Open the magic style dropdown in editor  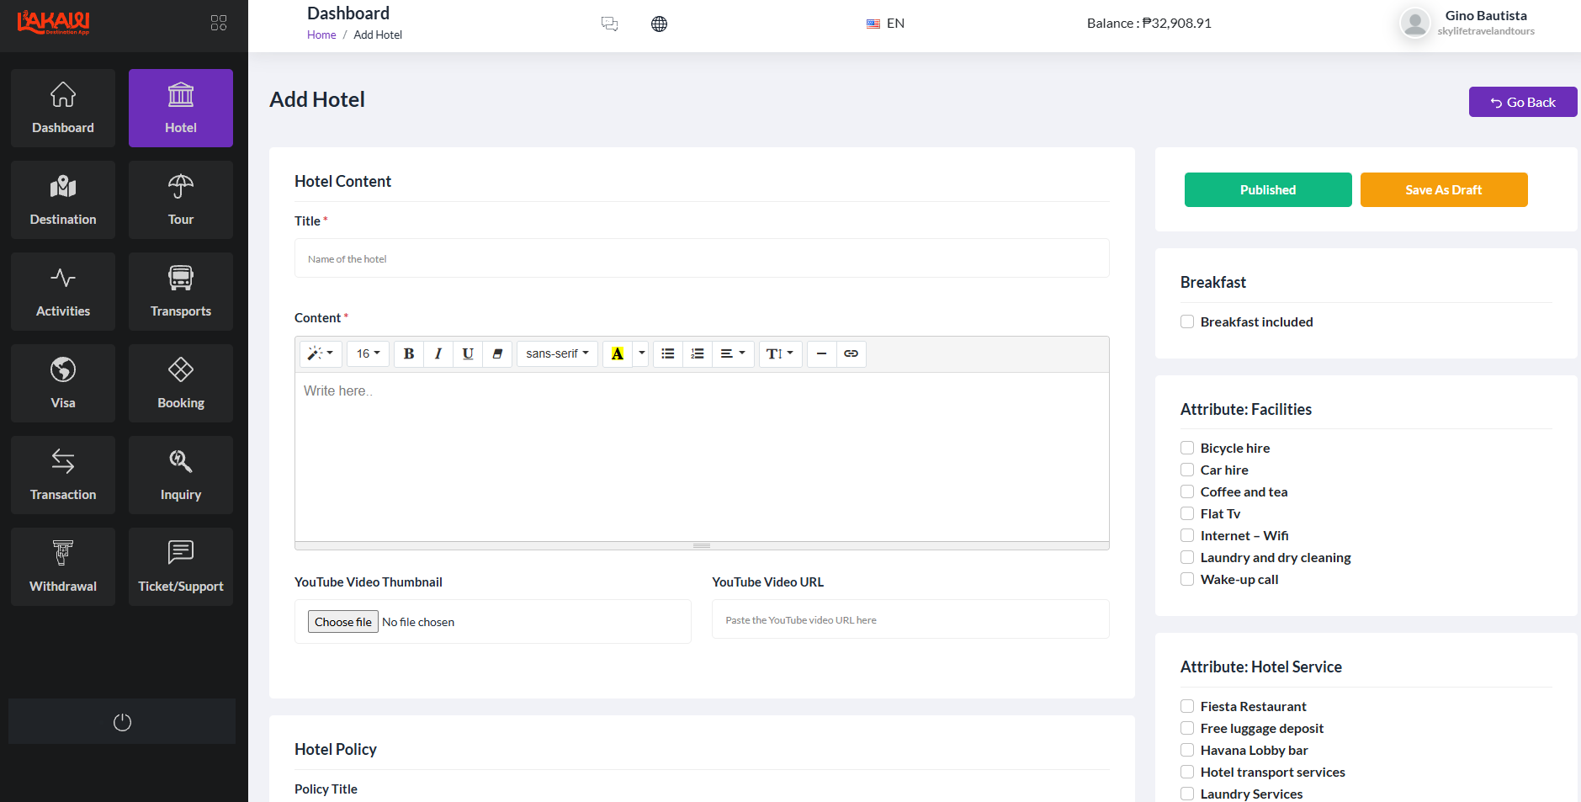321,353
